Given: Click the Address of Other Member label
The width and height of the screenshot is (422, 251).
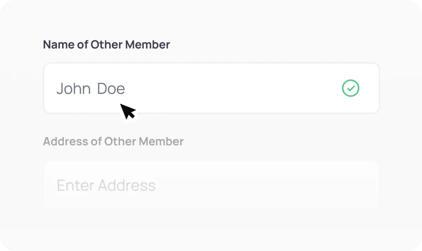Looking at the screenshot, I should pos(113,141).
